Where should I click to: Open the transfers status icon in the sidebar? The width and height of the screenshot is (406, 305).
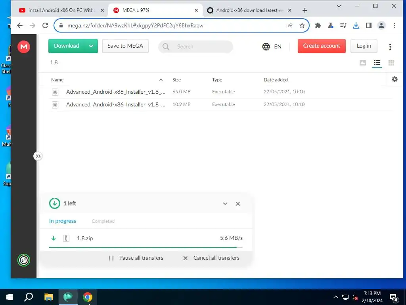pyautogui.click(x=23, y=260)
